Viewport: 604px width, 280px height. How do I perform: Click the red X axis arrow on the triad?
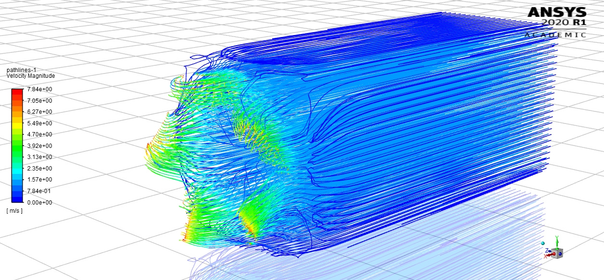550,255
